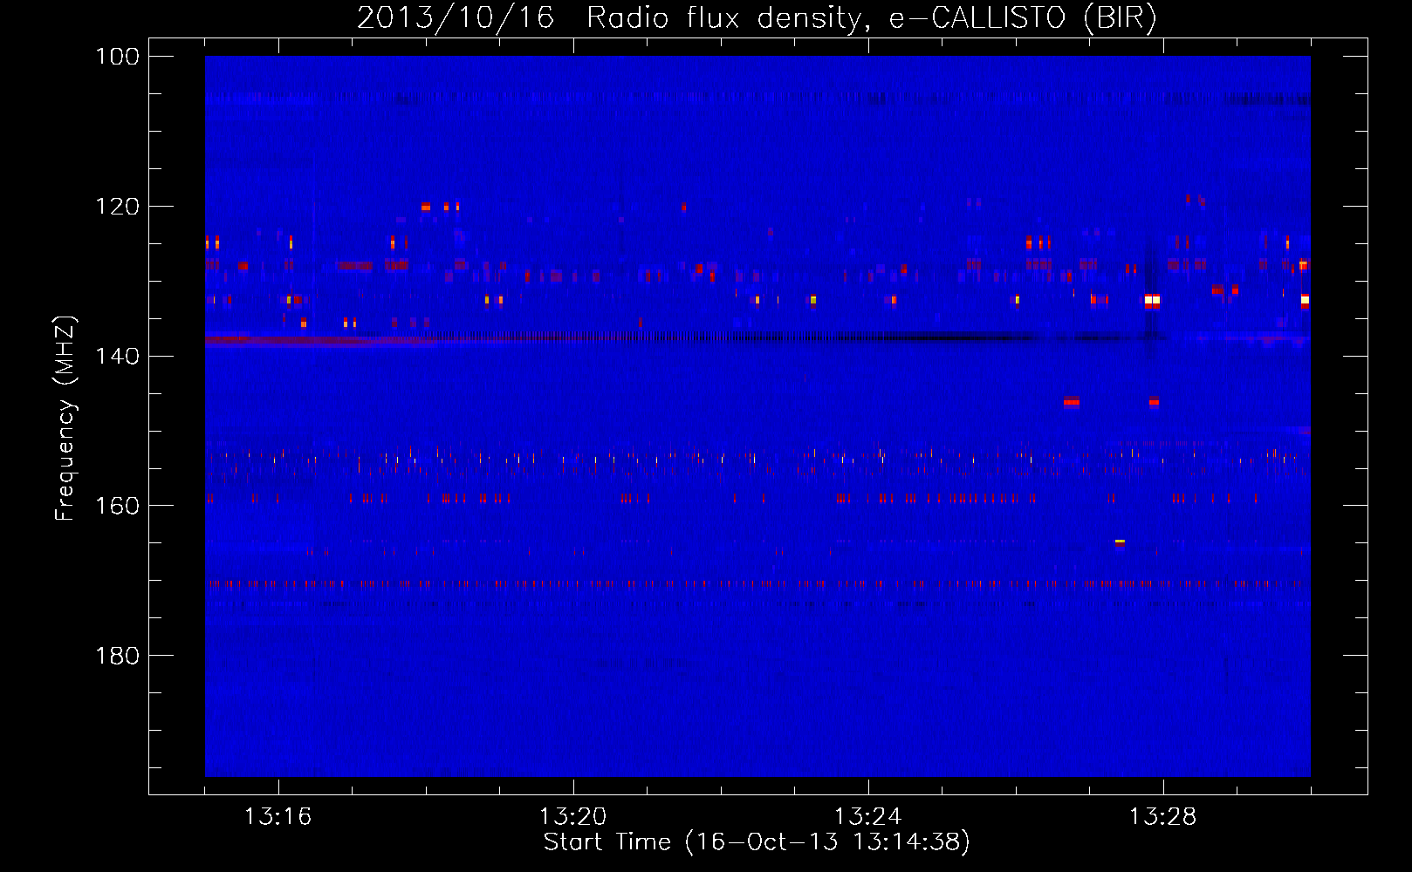Click the '160' frequency tick label

click(x=117, y=506)
